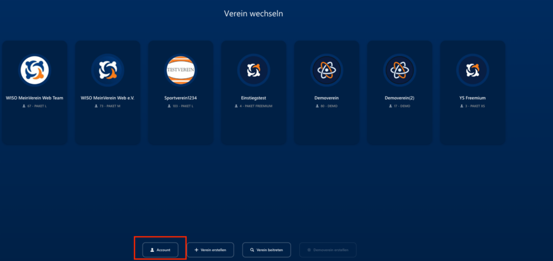
Task: Click the text 17 - DEMO
Action: coord(402,106)
